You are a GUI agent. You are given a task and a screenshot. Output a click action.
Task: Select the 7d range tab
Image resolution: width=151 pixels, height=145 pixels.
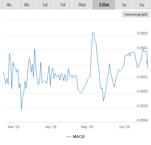(63, 5)
